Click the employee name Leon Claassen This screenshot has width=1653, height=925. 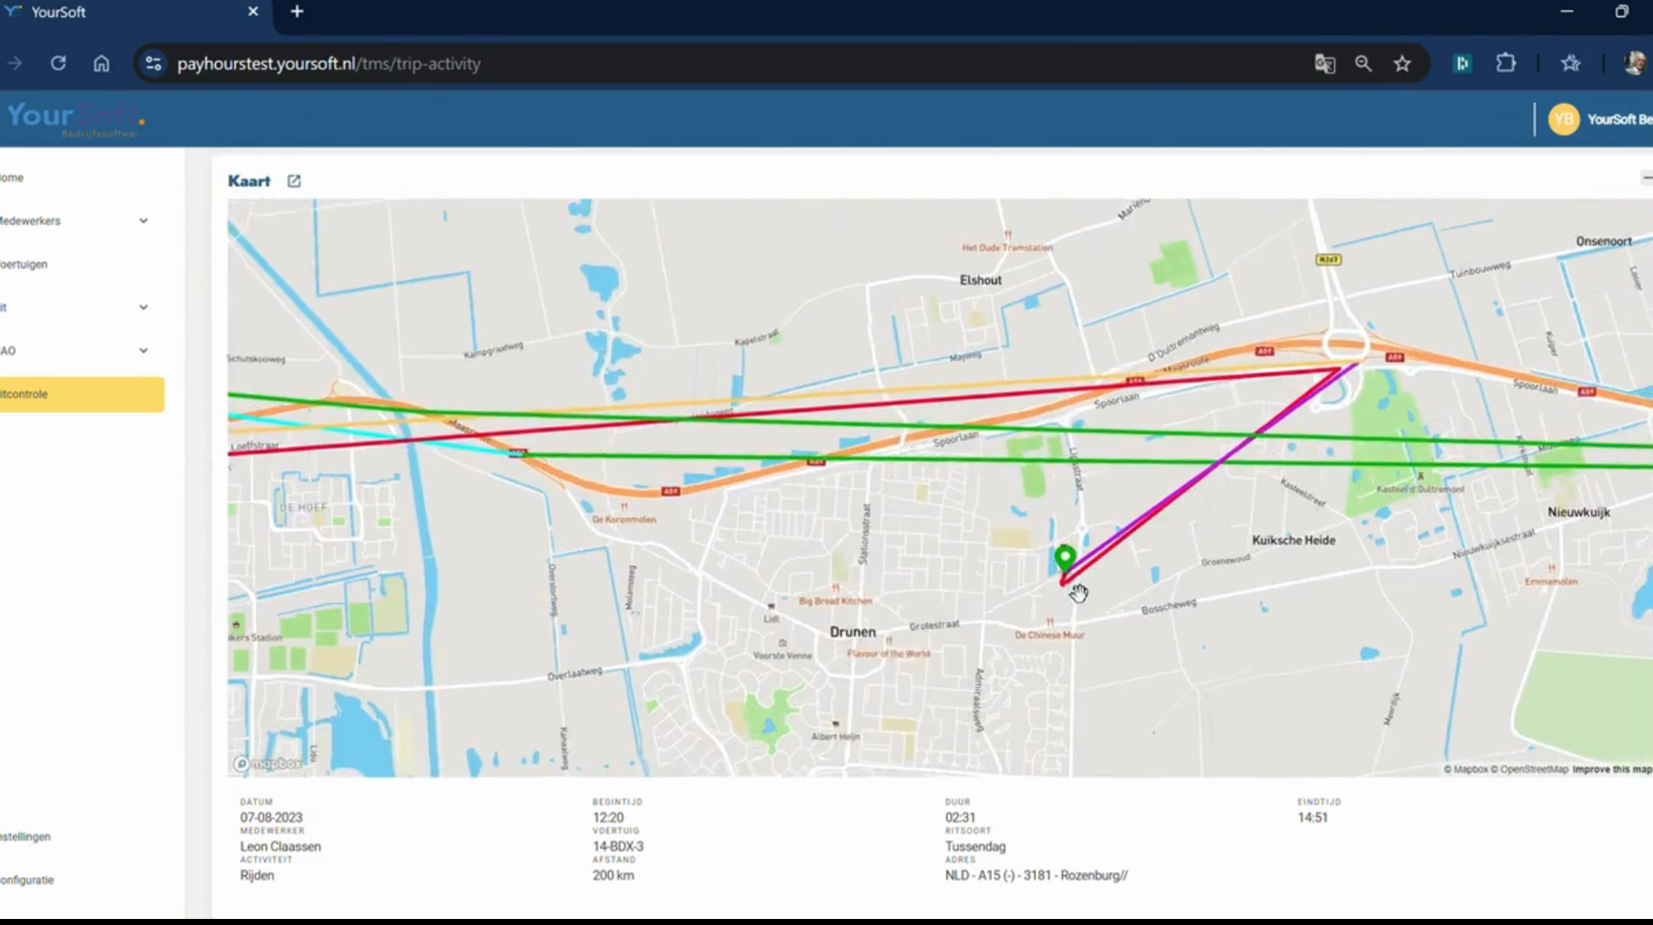[x=281, y=846]
